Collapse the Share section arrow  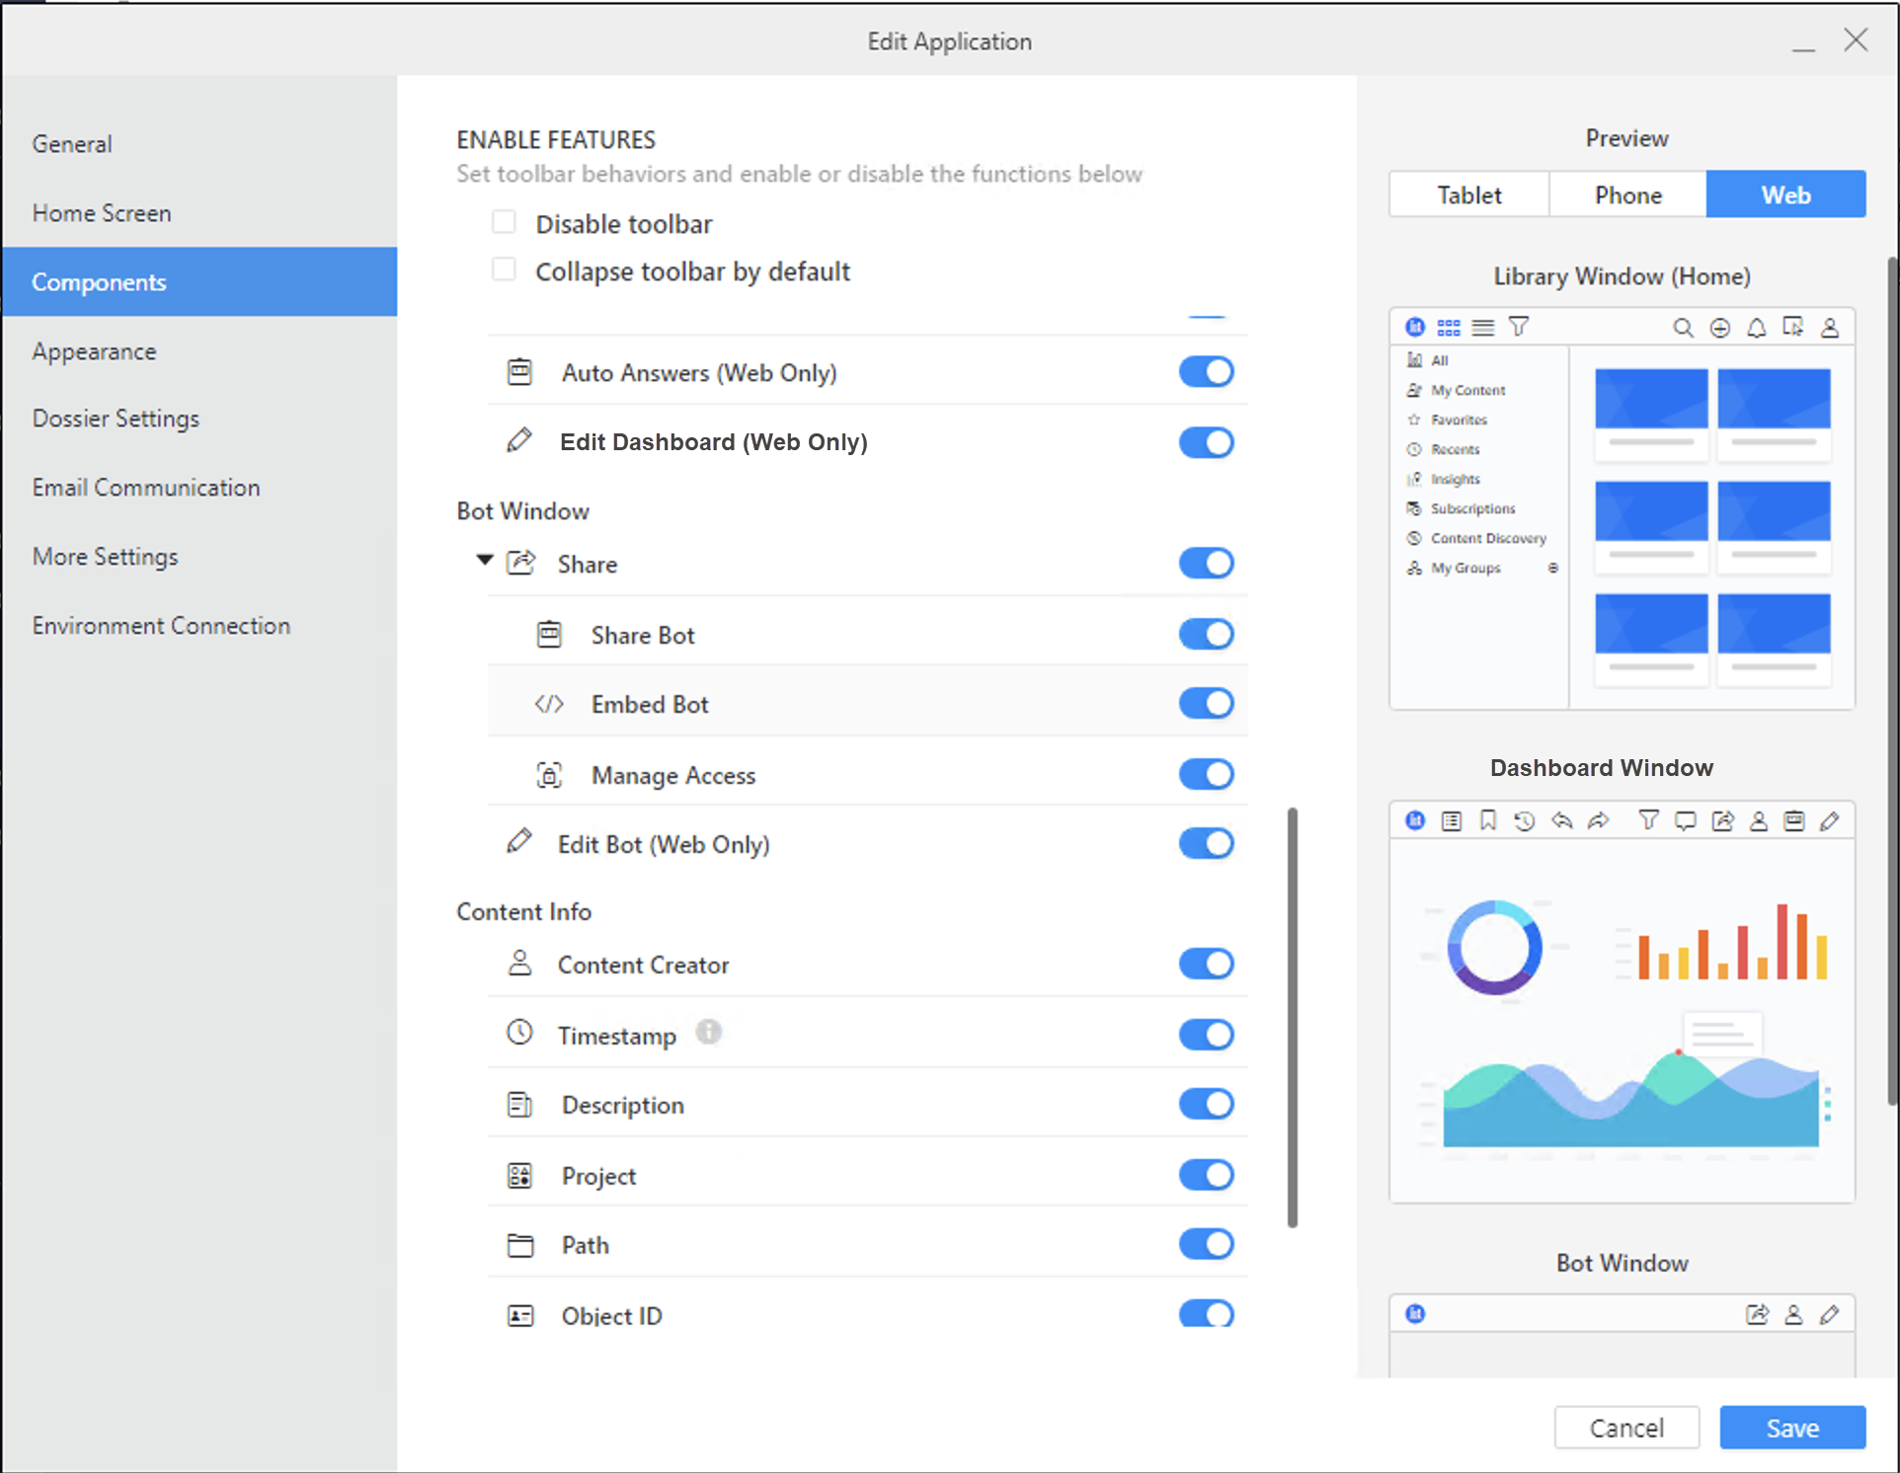point(484,561)
